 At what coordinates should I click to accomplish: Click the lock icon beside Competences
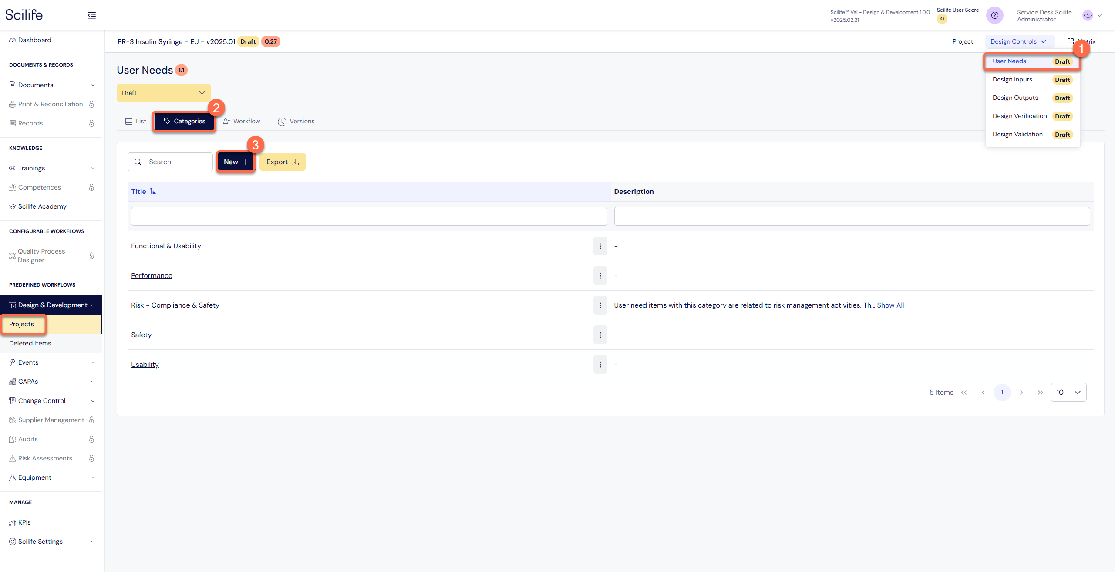click(91, 187)
